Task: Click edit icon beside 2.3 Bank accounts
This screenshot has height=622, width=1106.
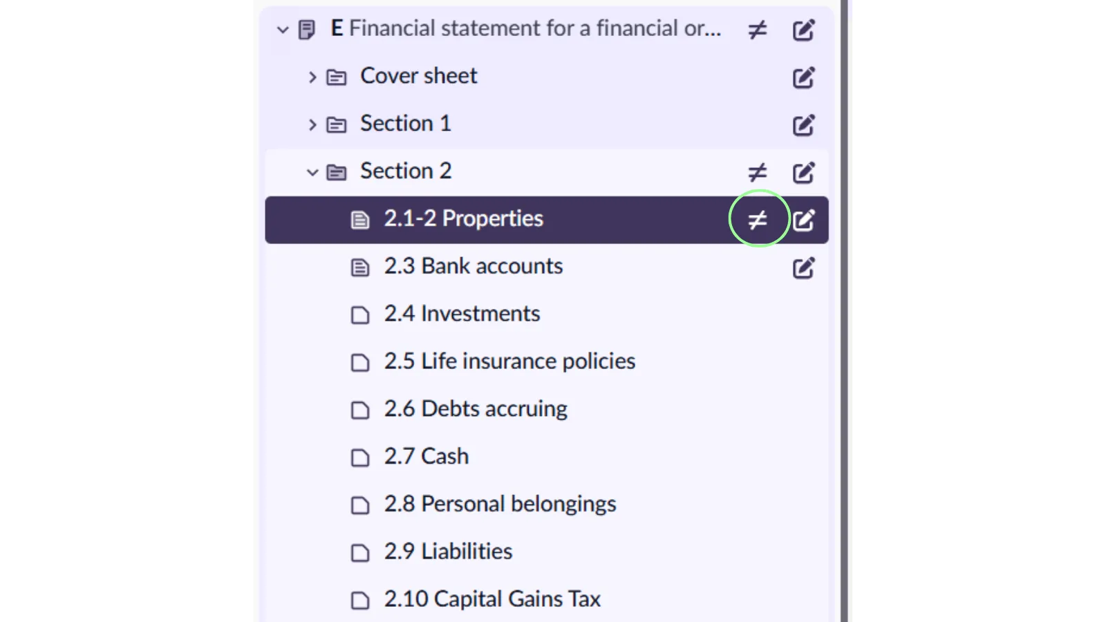Action: pos(803,267)
